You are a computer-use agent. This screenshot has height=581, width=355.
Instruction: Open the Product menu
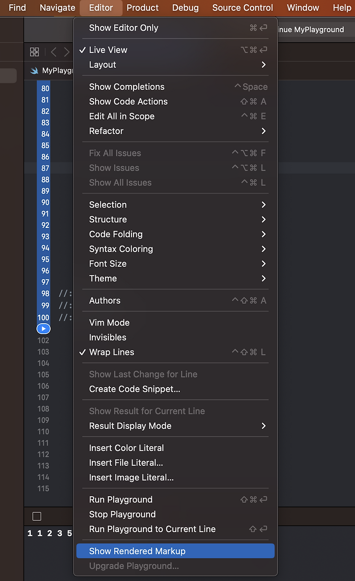pos(142,8)
